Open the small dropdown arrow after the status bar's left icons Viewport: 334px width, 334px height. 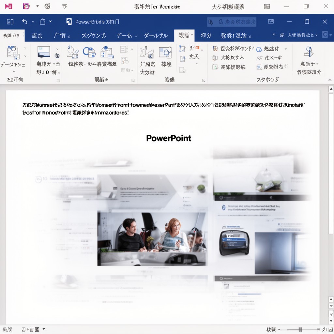[x=44, y=329]
